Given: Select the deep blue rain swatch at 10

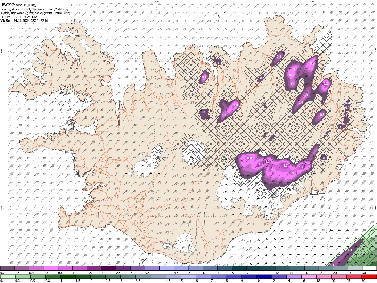Looking at the screenshot, I should tap(264, 277).
